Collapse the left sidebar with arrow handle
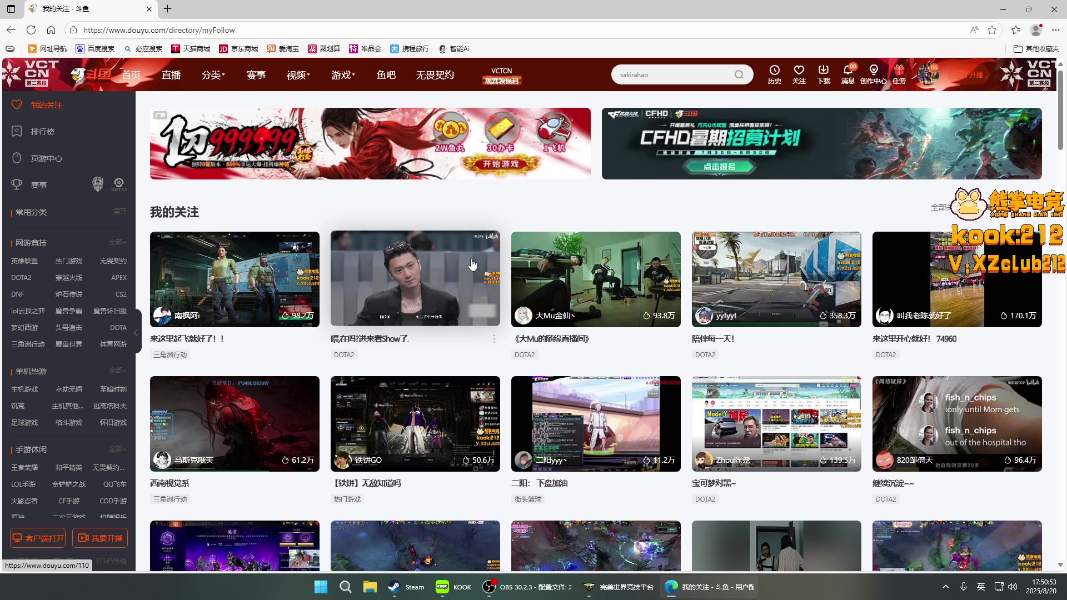Screen dimensions: 1067x600 click(136, 333)
